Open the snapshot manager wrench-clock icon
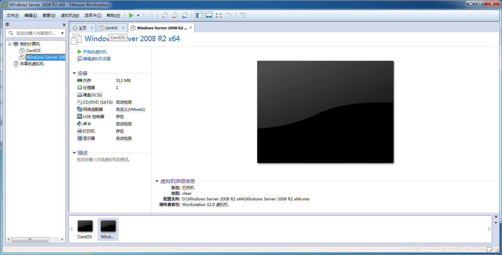The image size is (502, 255). (185, 15)
